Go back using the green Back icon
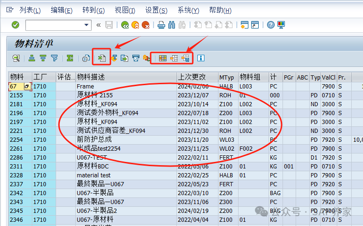 click(125, 25)
